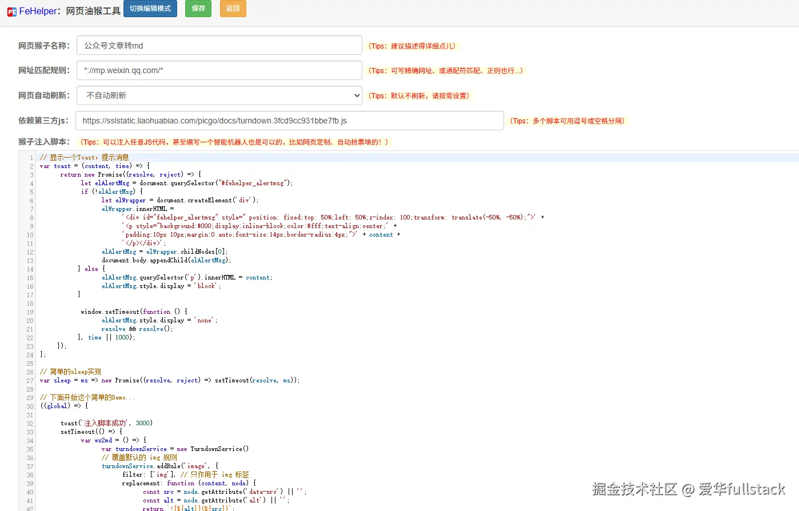Image resolution: width=799 pixels, height=511 pixels.
Task: Click line "const src = node.getAttribute('data-src')"
Action: [225, 492]
